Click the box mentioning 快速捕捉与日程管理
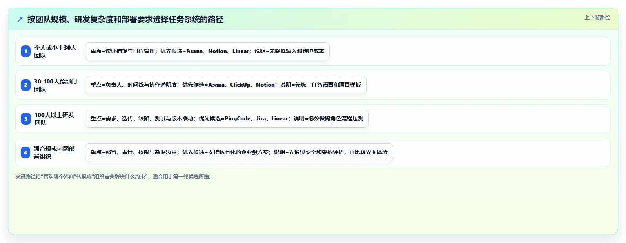The width and height of the screenshot is (626, 243). coord(207,51)
